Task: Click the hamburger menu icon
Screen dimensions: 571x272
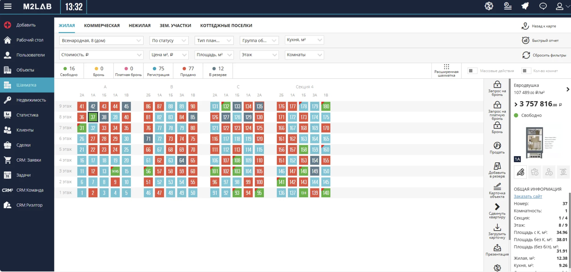Action: 8,6
